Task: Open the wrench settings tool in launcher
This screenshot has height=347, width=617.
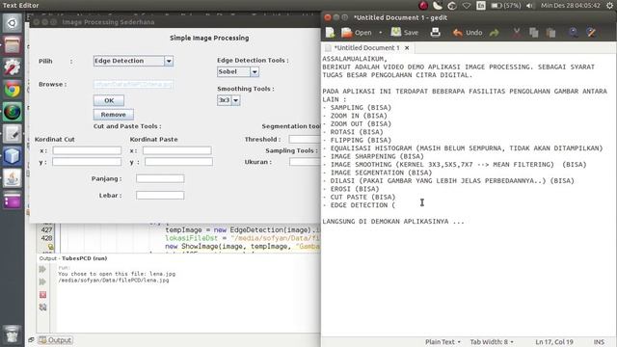Action: [x=13, y=67]
